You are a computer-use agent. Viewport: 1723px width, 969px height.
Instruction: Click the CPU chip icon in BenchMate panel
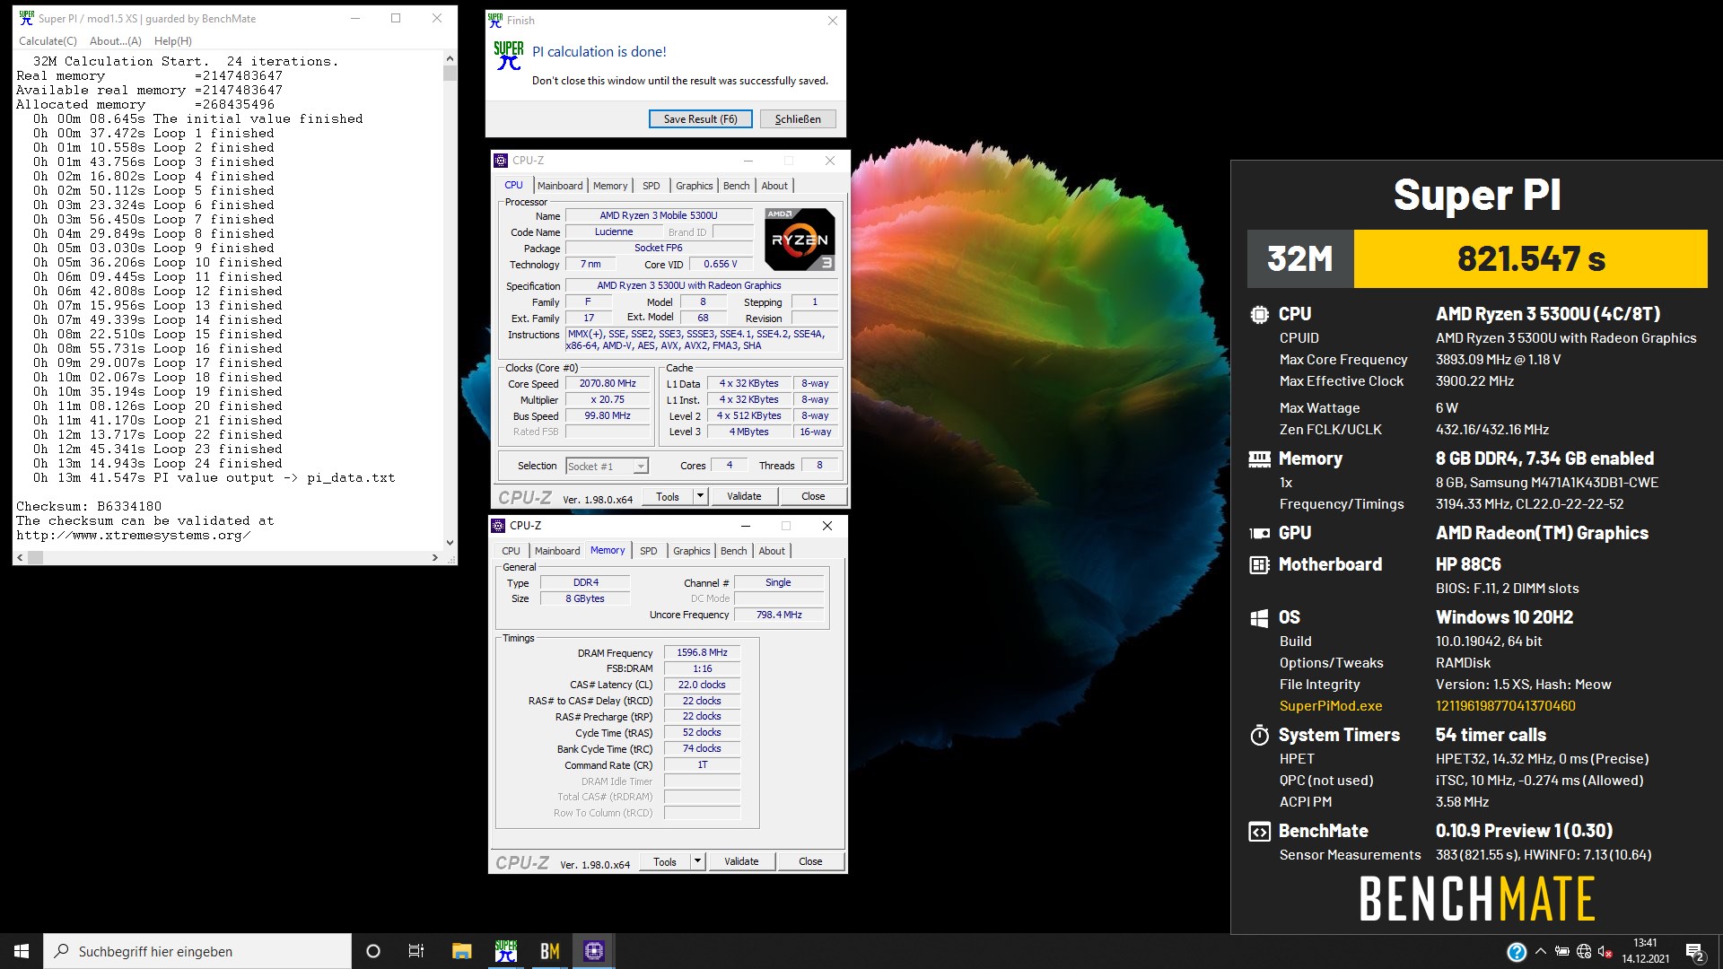(1259, 315)
